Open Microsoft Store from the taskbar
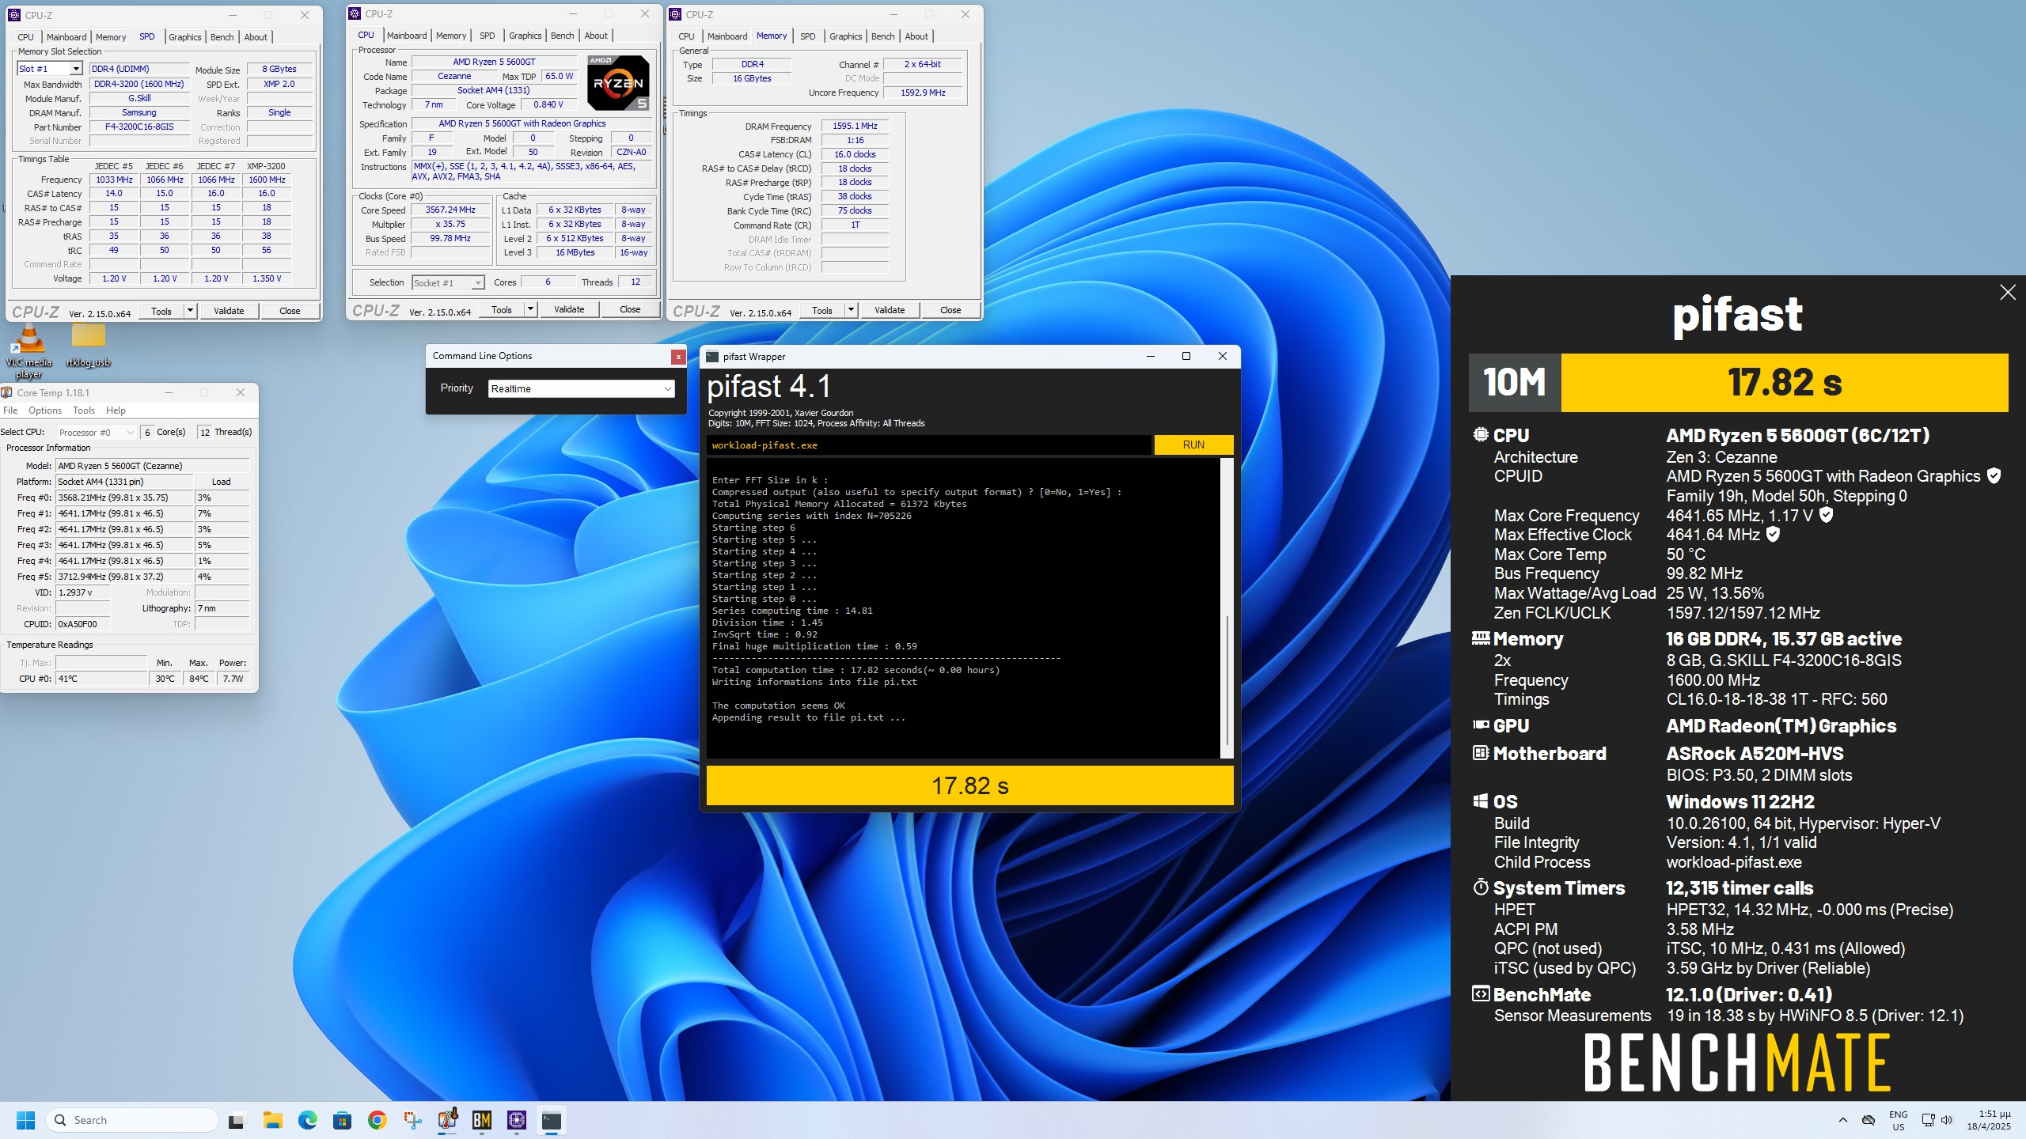Screen dimensions: 2026x1139 [343, 1120]
